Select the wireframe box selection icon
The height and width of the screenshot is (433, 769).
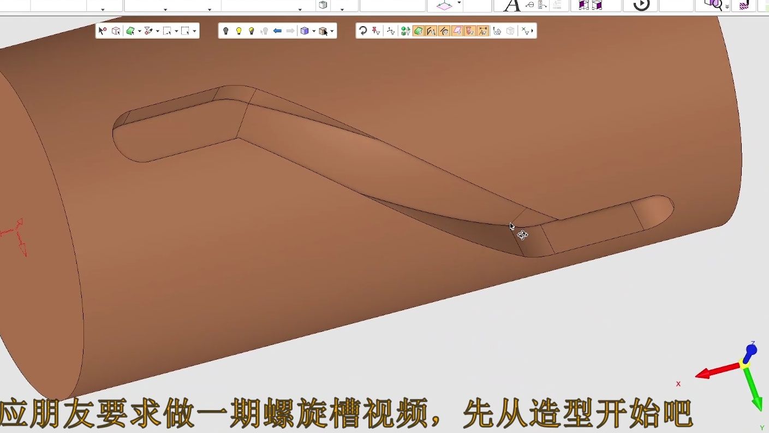pos(116,31)
